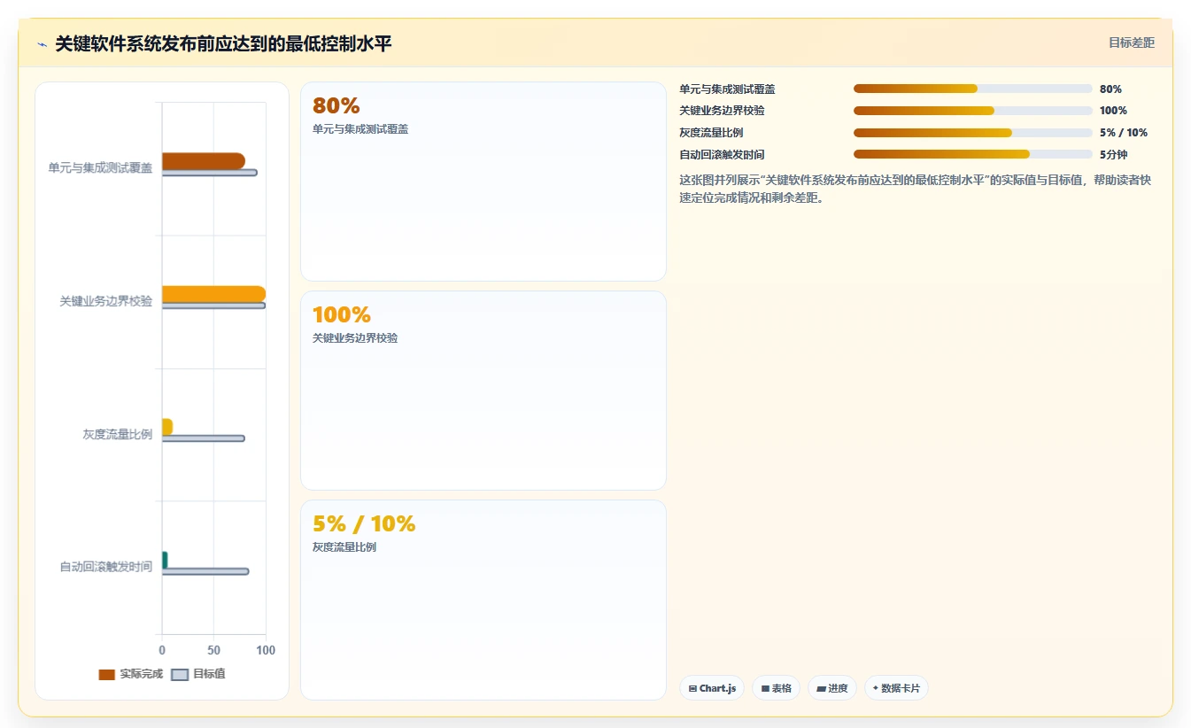Select the 数据卡片 tag chip
1191x728 pixels.
tap(896, 688)
